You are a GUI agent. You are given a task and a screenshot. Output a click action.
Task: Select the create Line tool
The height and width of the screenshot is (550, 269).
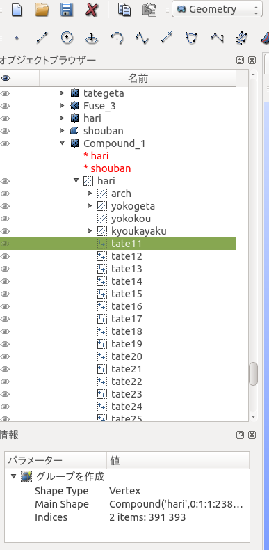[x=42, y=38]
